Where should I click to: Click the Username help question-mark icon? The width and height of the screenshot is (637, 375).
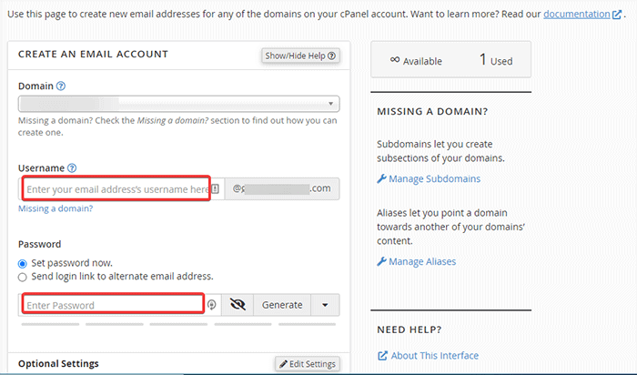coord(72,168)
